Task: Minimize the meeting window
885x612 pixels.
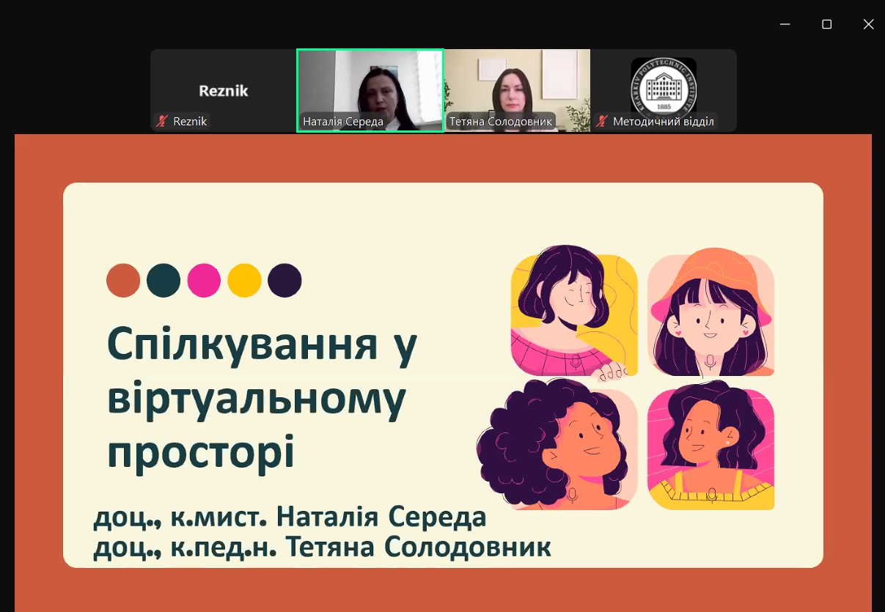Action: 785,24
